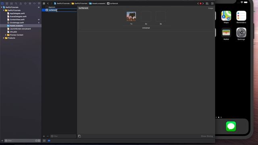Image resolution: width=258 pixels, height=145 pixels.
Task: Open the Test navigator tab
Action: (x=25, y=4)
